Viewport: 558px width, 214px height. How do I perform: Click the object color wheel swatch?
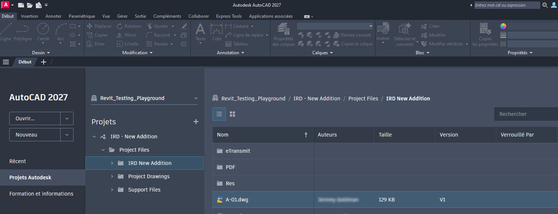click(x=503, y=26)
